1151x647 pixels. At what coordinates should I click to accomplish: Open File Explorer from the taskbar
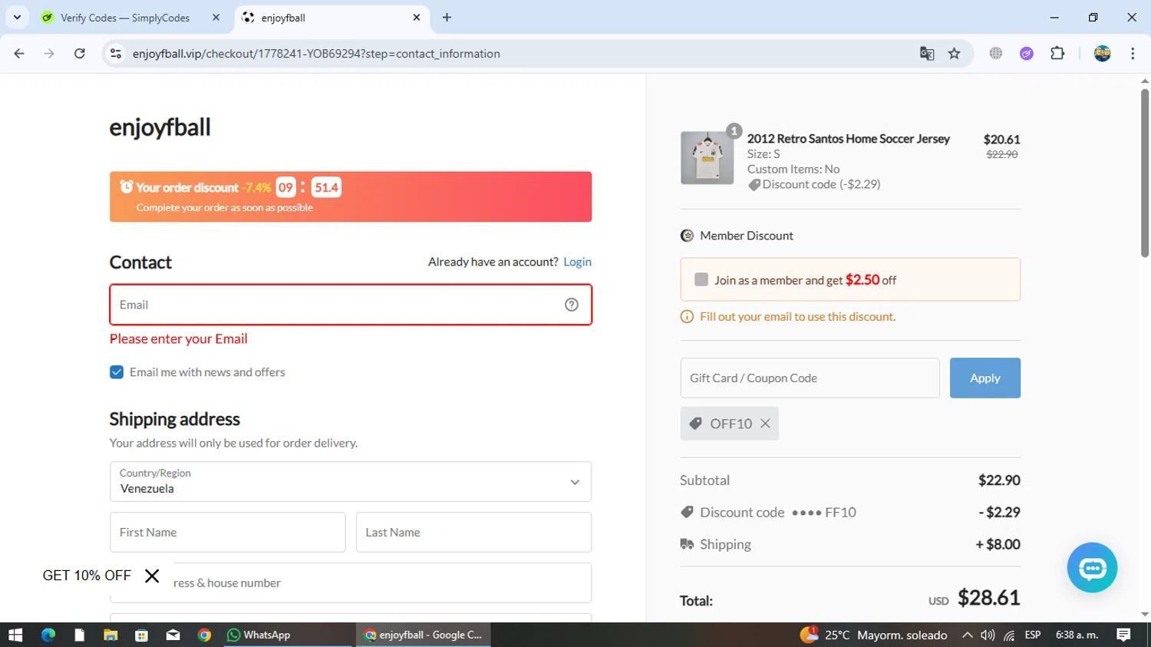coord(110,635)
